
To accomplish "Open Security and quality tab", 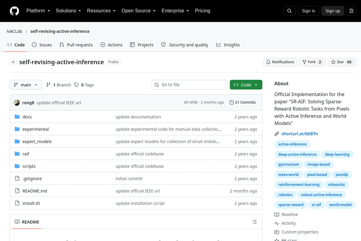I will (x=185, y=45).
